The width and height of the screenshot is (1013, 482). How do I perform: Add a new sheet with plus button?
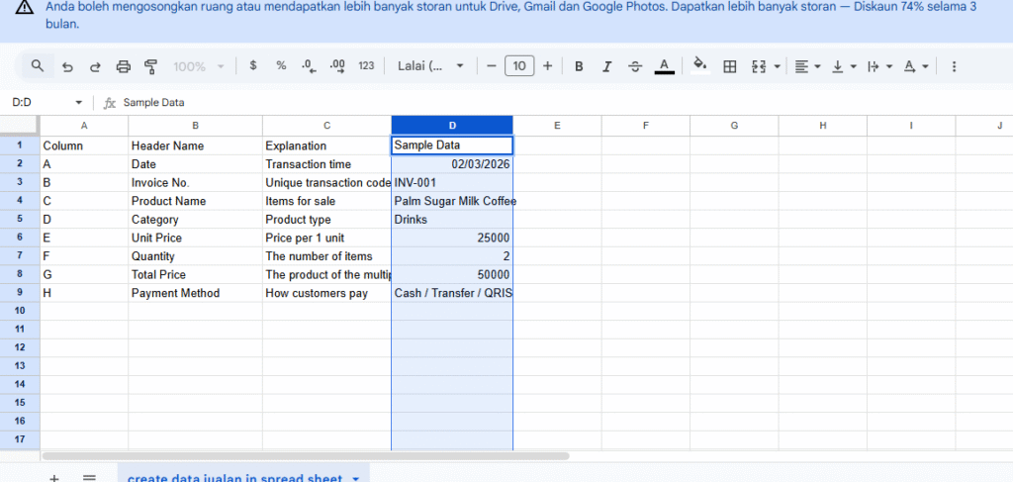pyautogui.click(x=54, y=478)
